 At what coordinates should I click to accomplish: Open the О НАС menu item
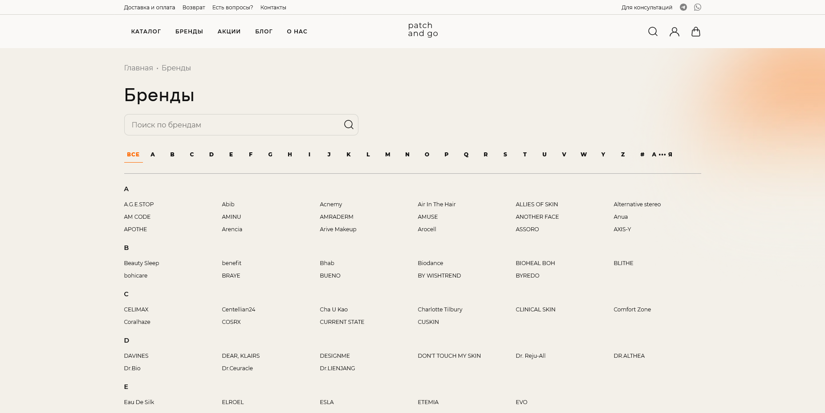(x=297, y=32)
